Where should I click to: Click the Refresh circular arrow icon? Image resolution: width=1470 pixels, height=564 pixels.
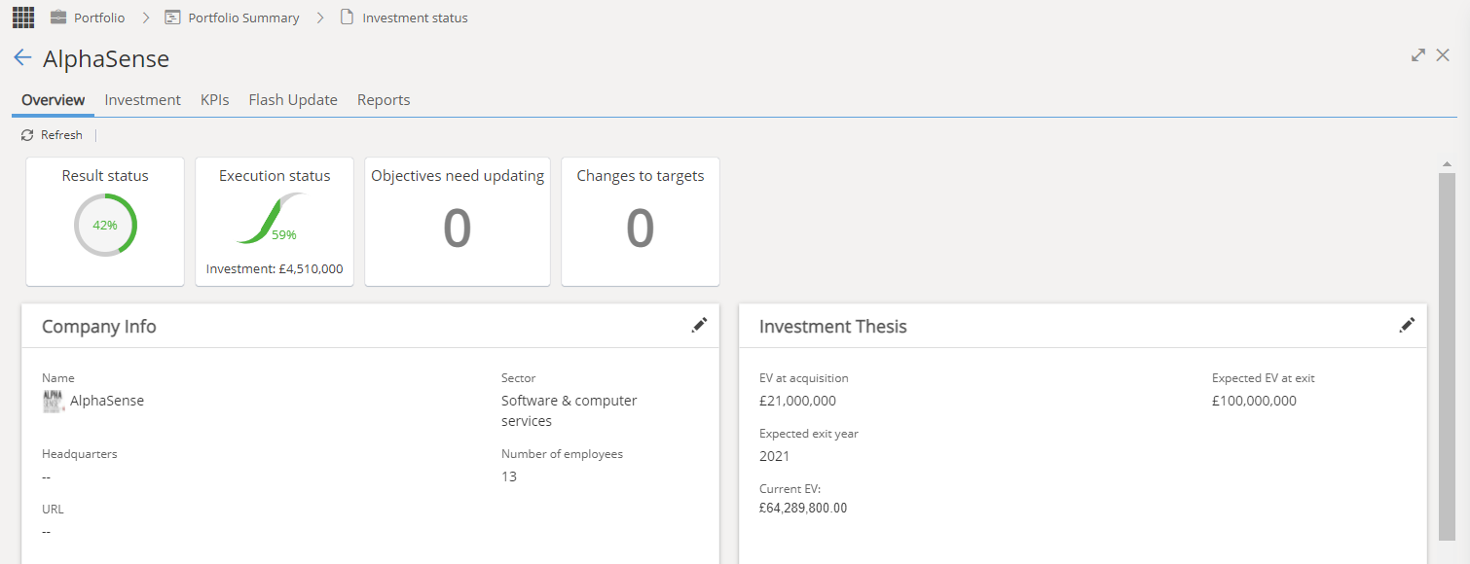pos(27,135)
